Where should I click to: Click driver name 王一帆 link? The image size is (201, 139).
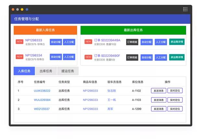tap(112, 100)
